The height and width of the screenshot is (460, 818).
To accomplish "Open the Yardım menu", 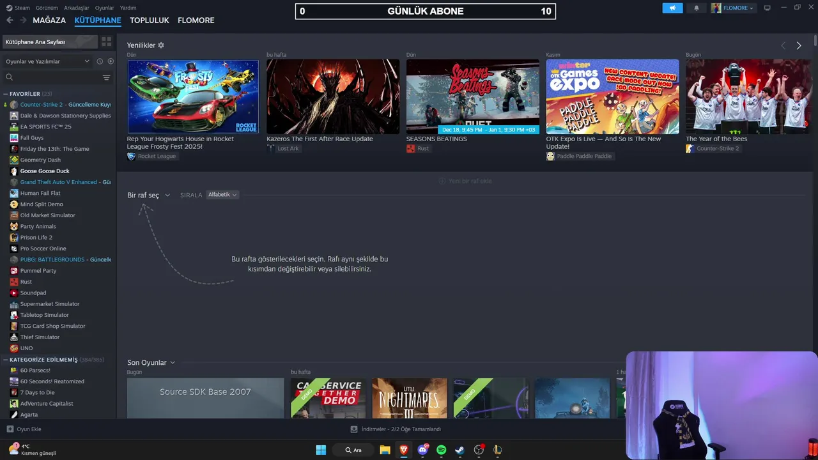I will pos(128,8).
